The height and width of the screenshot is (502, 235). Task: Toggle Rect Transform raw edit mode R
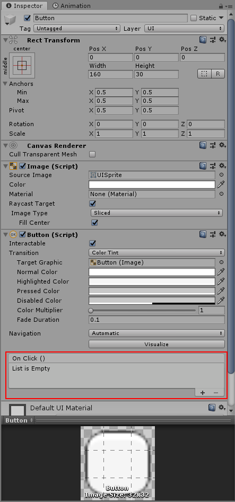click(x=218, y=74)
